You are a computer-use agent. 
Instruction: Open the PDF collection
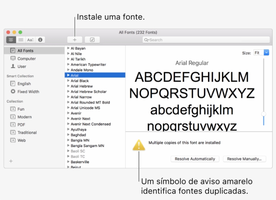tap(21, 125)
